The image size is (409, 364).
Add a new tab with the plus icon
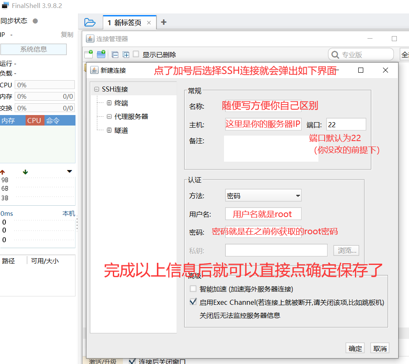click(164, 22)
